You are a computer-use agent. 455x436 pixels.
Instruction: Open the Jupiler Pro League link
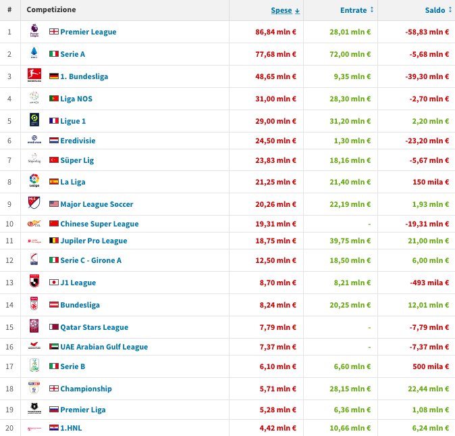tap(93, 241)
